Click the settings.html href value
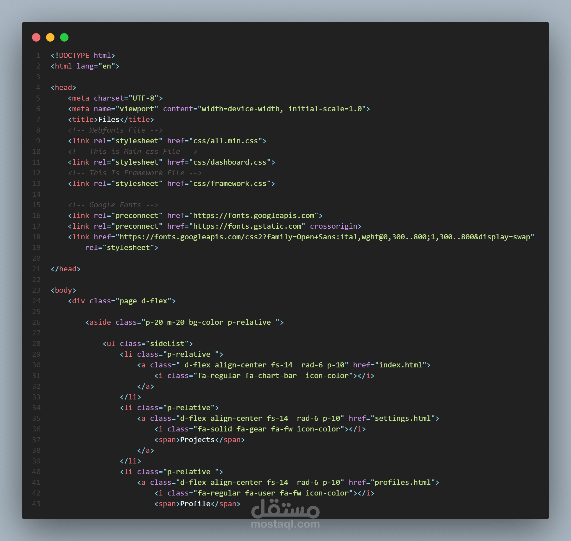This screenshot has height=541, width=571. 402,419
